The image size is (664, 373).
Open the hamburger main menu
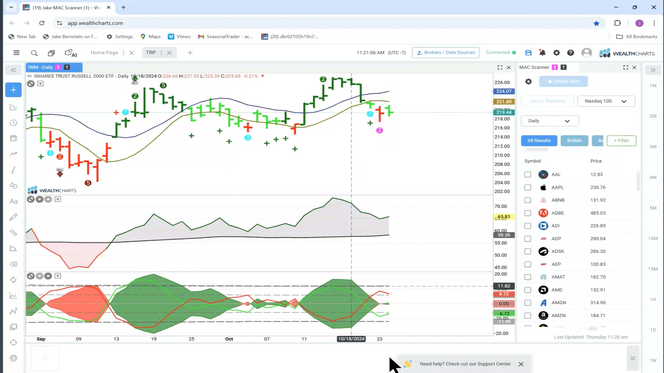pyautogui.click(x=16, y=53)
